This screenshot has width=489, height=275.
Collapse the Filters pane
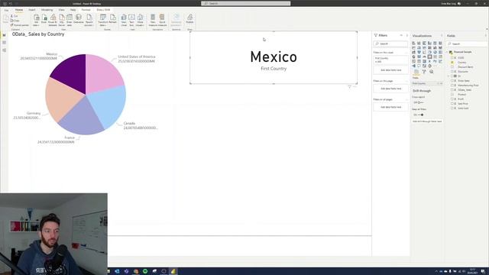click(x=406, y=35)
